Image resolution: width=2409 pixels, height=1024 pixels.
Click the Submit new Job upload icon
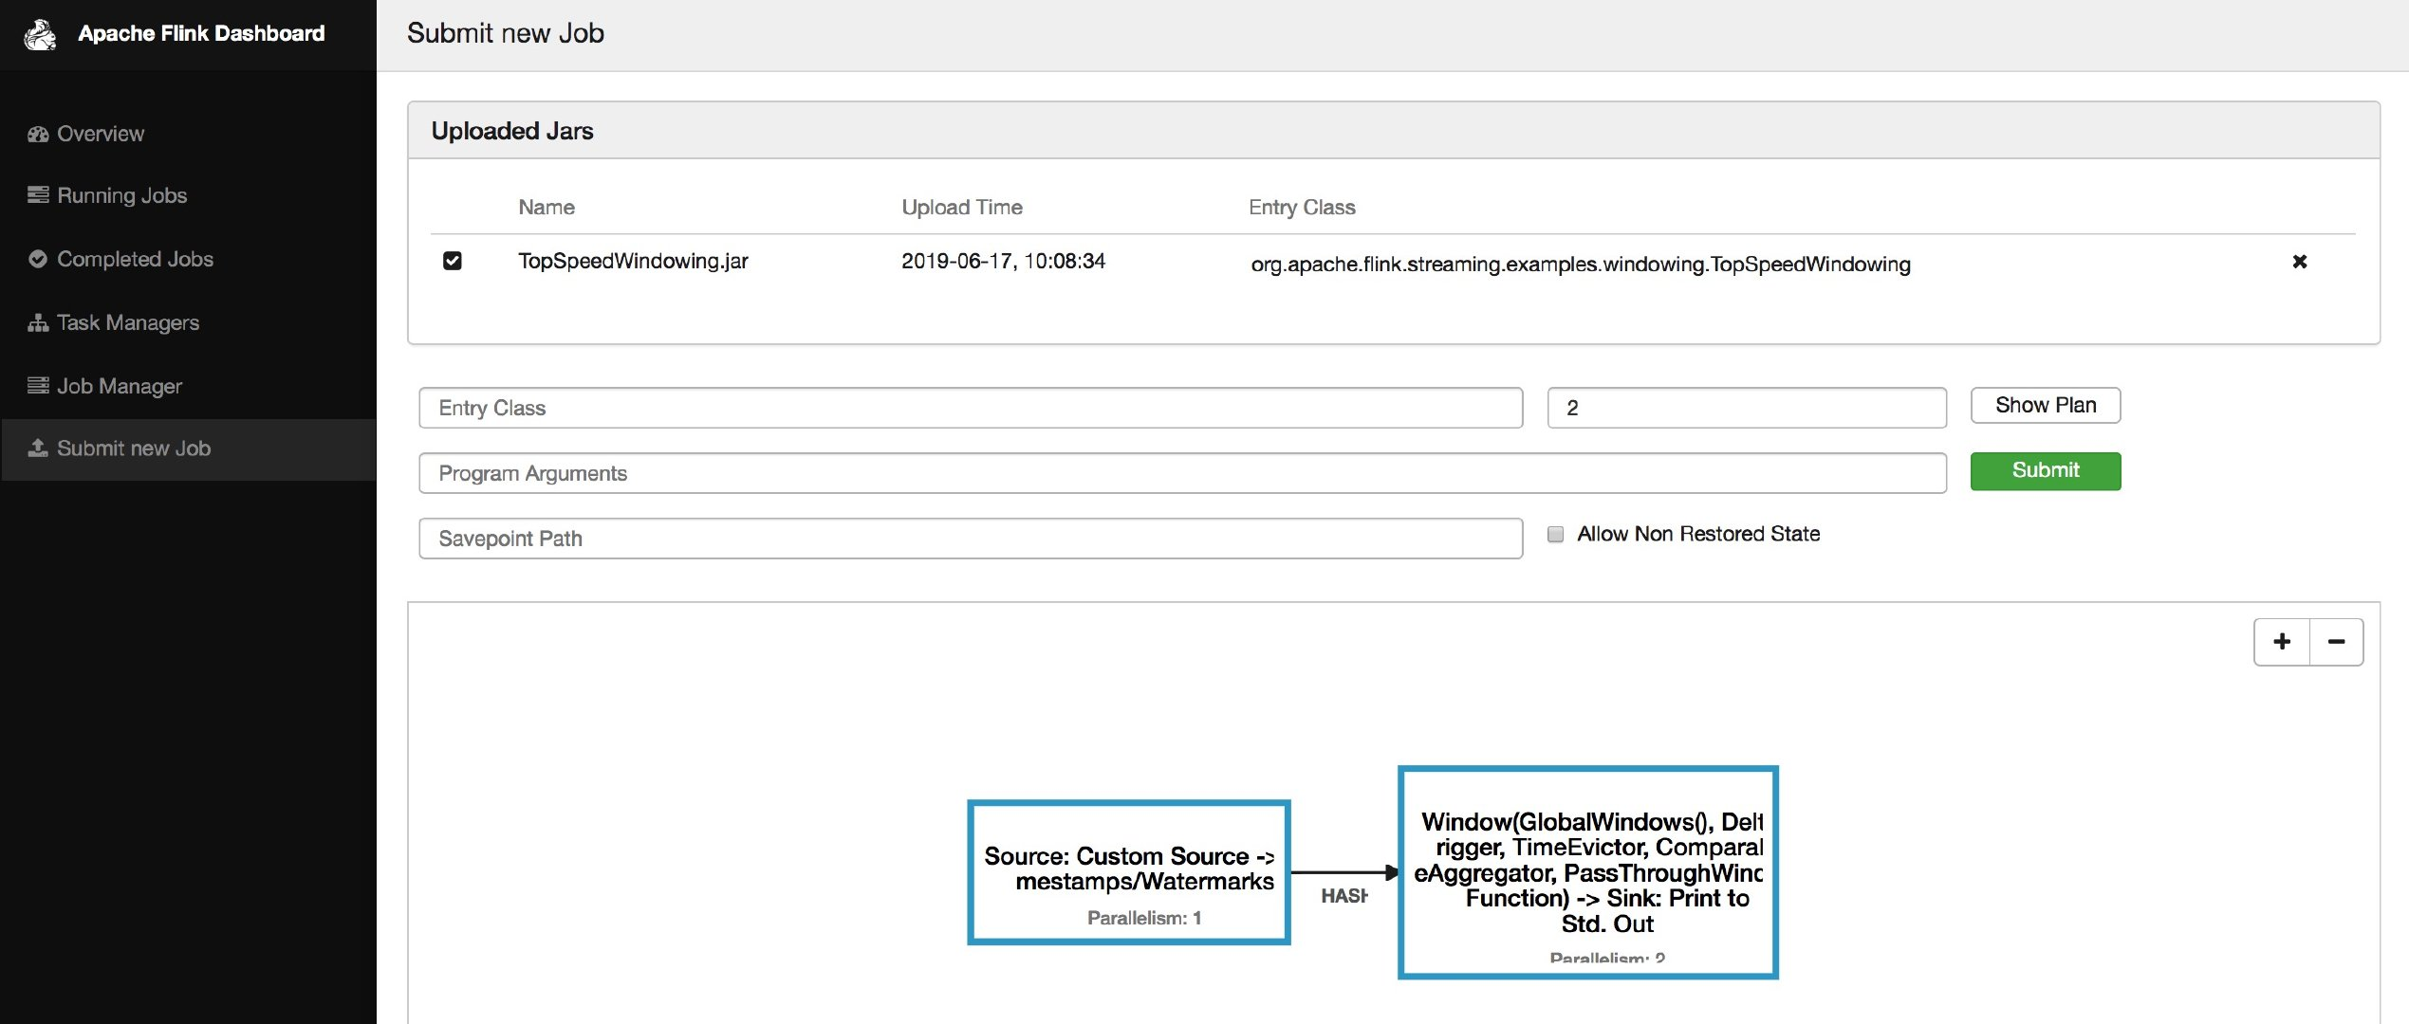click(x=38, y=448)
